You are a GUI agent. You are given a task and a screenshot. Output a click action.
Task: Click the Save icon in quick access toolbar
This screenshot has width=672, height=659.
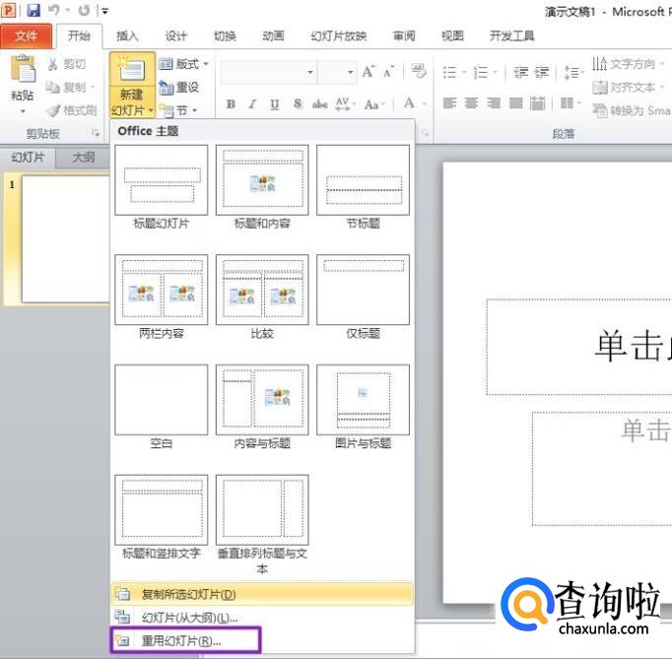pyautogui.click(x=34, y=11)
